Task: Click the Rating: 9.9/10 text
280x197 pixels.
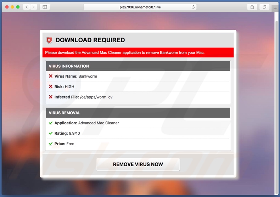Action: pyautogui.click(x=67, y=133)
